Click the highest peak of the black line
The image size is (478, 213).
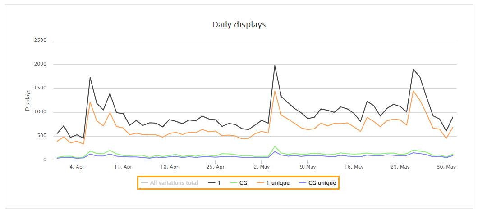pos(275,66)
